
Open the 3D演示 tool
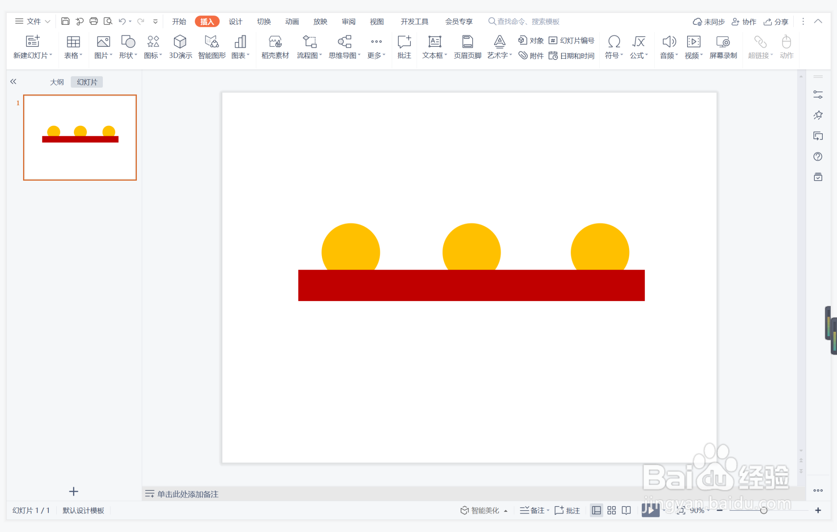(180, 46)
